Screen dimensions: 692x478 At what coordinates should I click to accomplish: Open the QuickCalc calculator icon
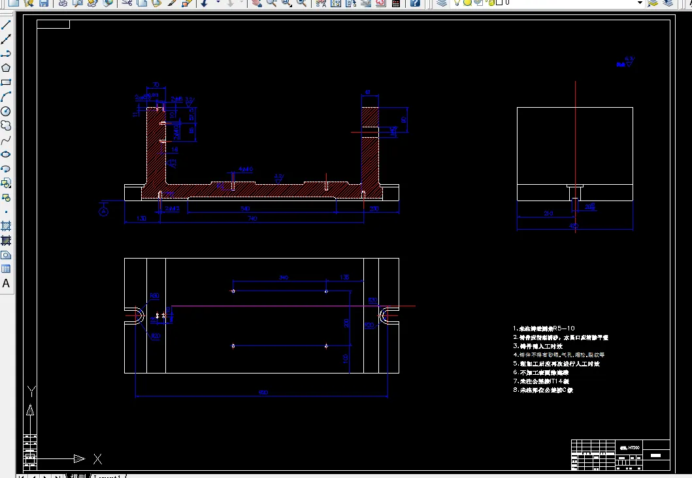tap(396, 3)
